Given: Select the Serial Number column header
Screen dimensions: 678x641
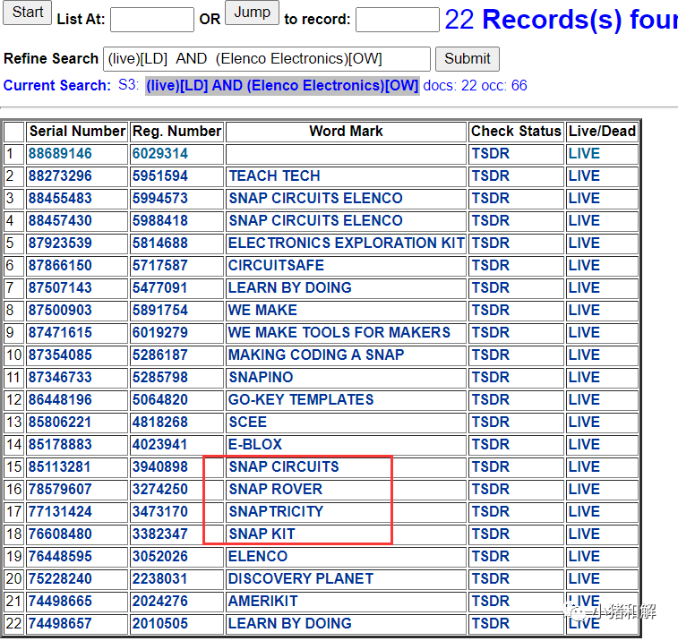Looking at the screenshot, I should (77, 132).
